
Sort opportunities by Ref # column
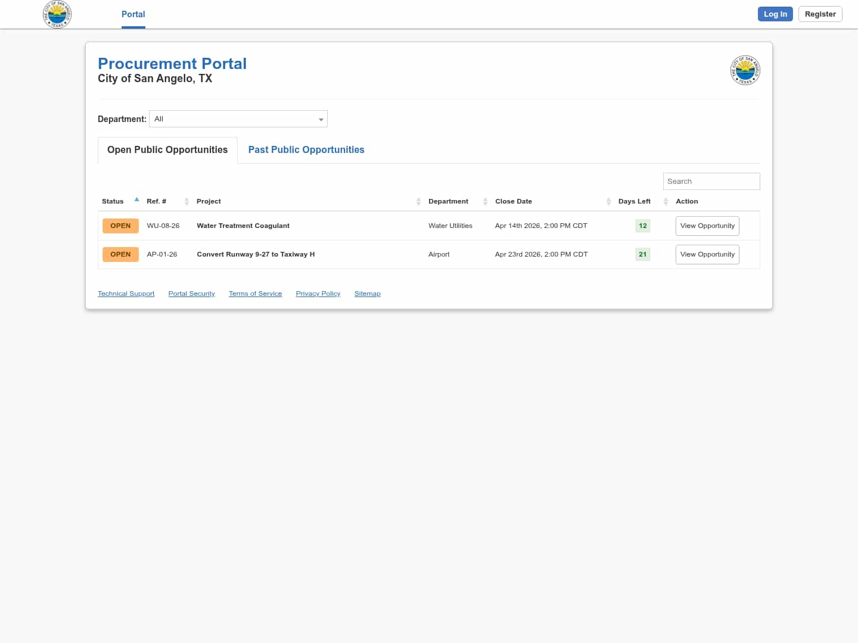[x=185, y=201]
